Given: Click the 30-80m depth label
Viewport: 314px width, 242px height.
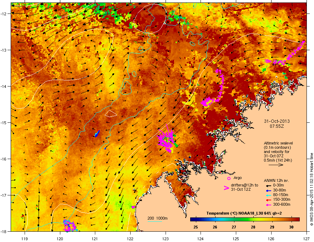Looking at the screenshot, I should (x=279, y=190).
